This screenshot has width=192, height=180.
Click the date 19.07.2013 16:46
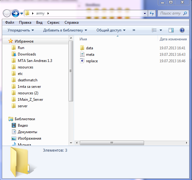point(172,61)
